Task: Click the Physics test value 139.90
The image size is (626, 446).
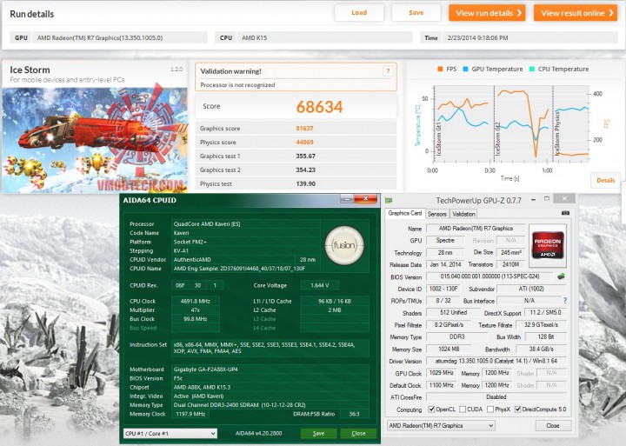Action: (x=305, y=183)
